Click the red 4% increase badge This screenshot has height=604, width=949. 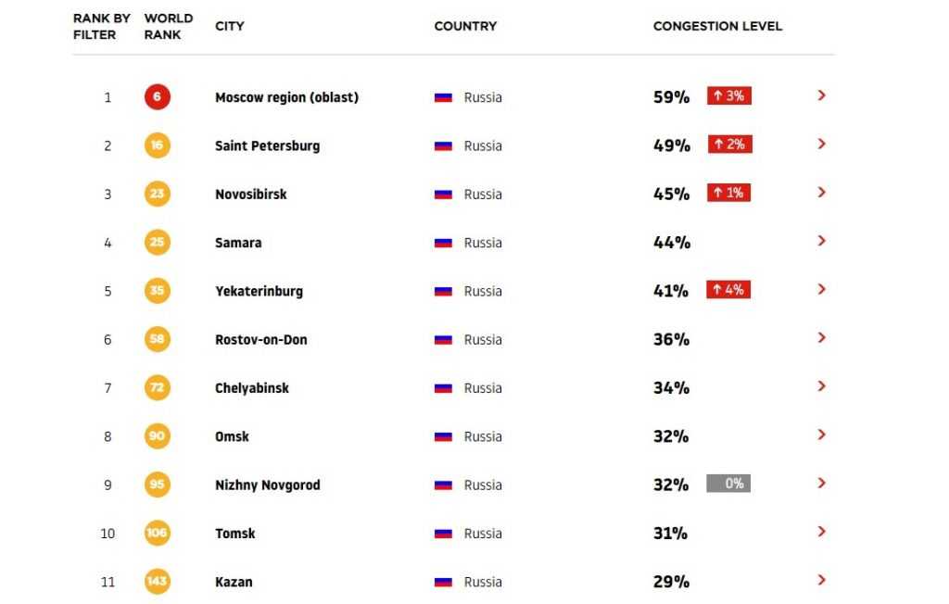pyautogui.click(x=728, y=289)
